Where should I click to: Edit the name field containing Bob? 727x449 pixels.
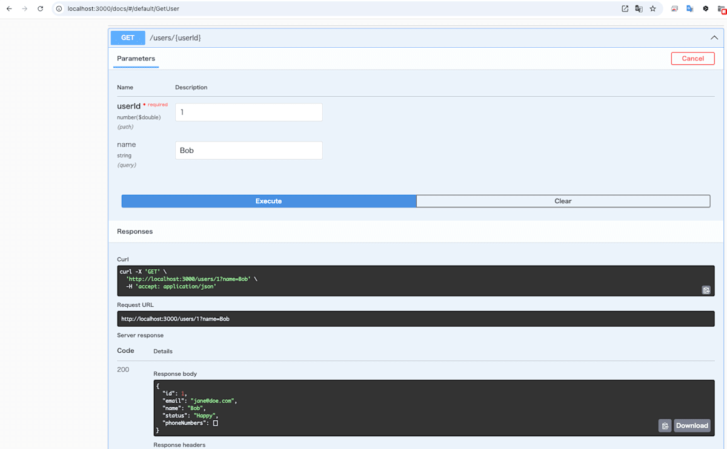(249, 151)
